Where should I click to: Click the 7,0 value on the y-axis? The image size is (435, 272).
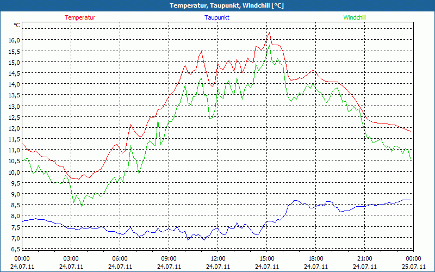coord(16,238)
